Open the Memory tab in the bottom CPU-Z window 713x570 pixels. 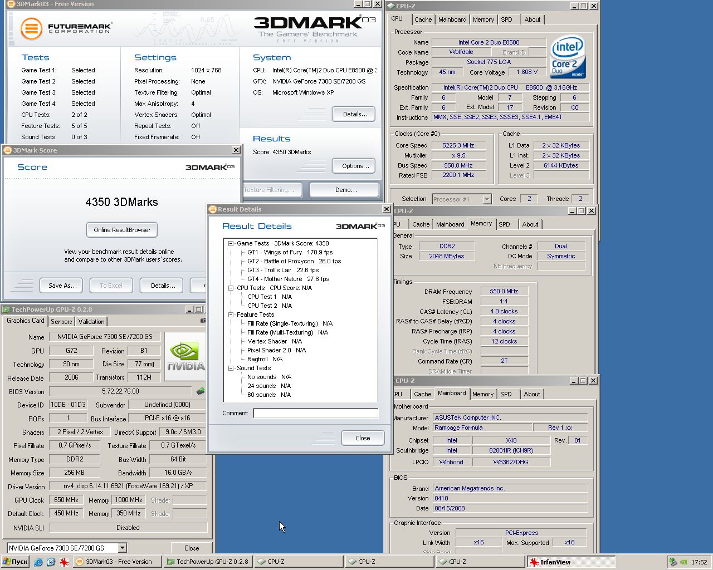(x=483, y=394)
